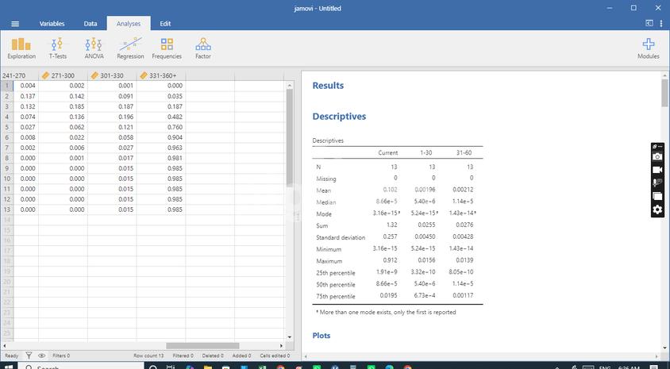Click cell value 0.904 in row 6
The width and height of the screenshot is (670, 369).
pos(161,137)
